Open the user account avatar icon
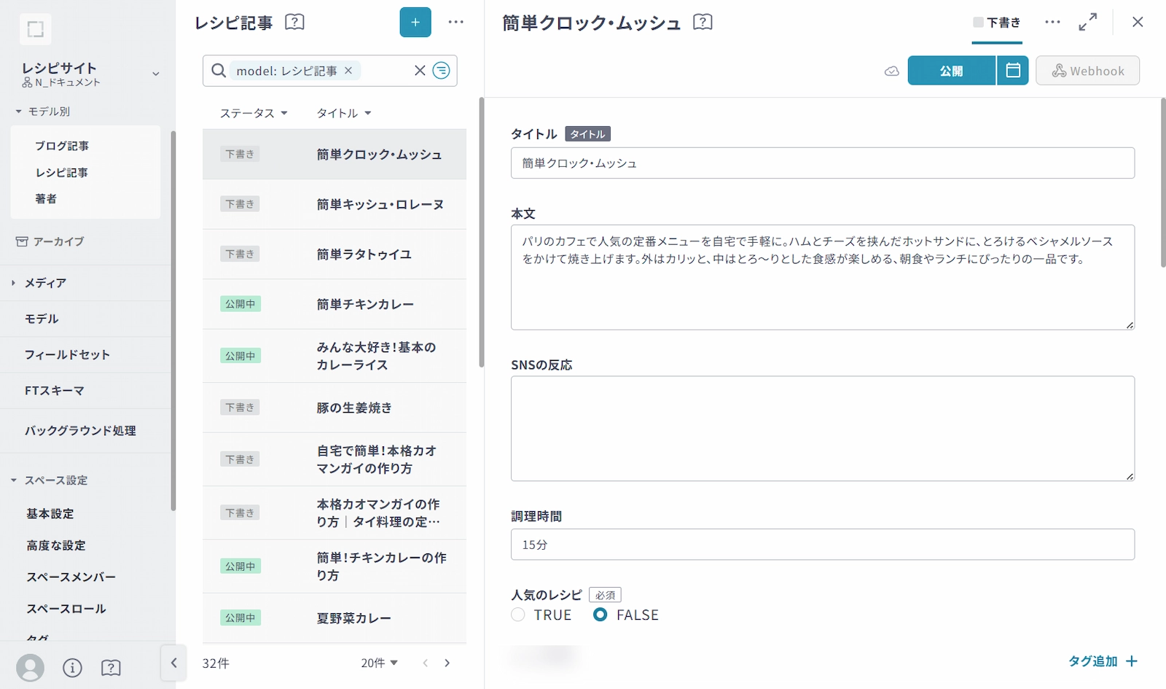Image resolution: width=1166 pixels, height=689 pixels. click(30, 667)
